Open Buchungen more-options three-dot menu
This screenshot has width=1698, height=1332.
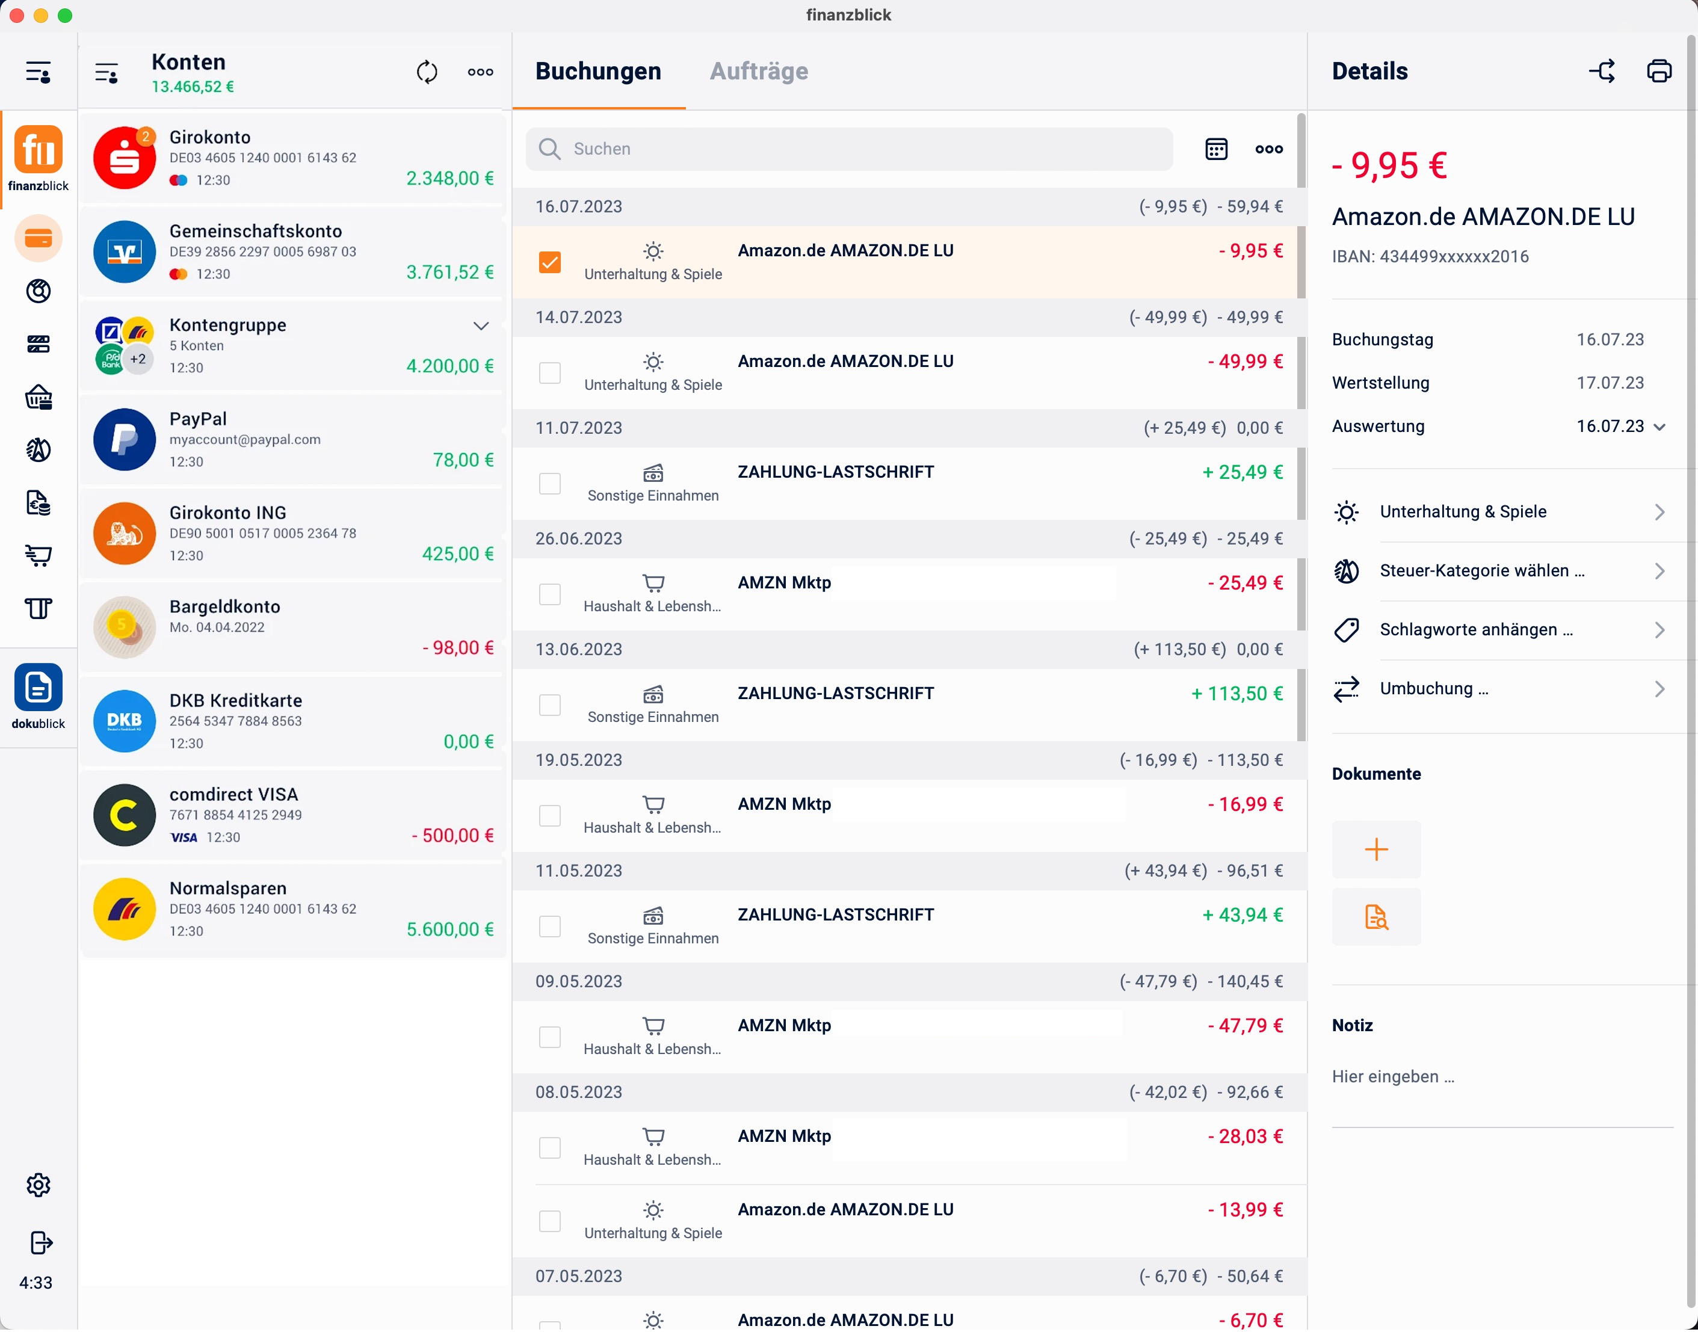point(1269,149)
